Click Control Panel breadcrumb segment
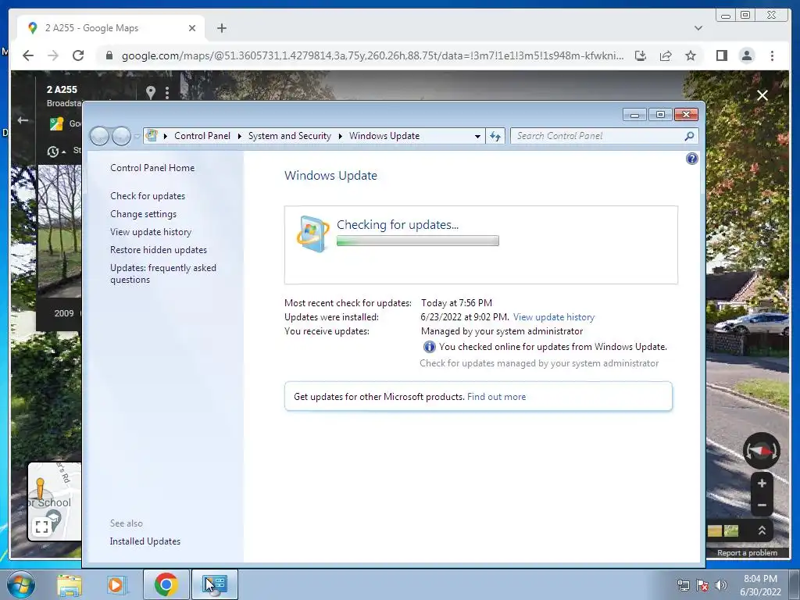Viewport: 800px width, 600px height. pos(202,136)
